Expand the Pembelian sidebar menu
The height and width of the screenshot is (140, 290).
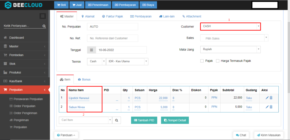(x=24, y=55)
